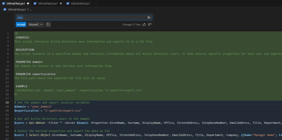Discard the suggested changes

tap(33, 25)
